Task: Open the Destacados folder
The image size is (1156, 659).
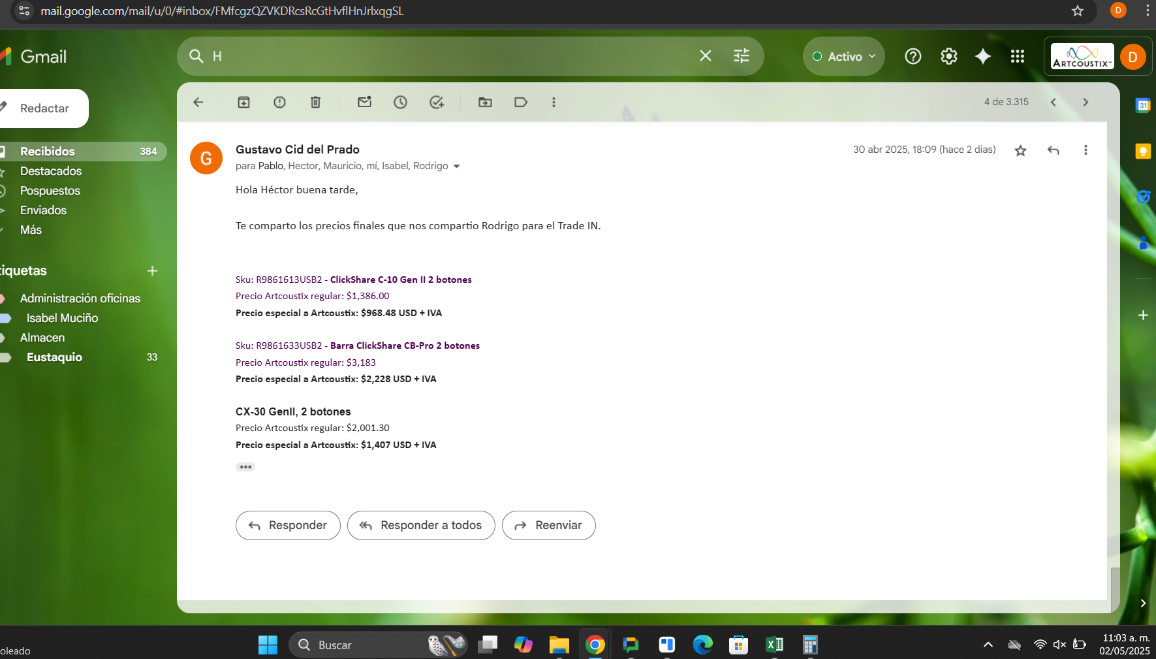Action: pyautogui.click(x=51, y=171)
